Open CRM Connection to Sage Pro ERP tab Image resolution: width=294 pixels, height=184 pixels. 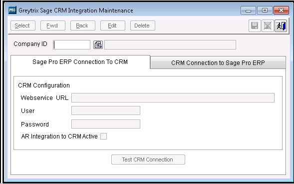pos(218,62)
